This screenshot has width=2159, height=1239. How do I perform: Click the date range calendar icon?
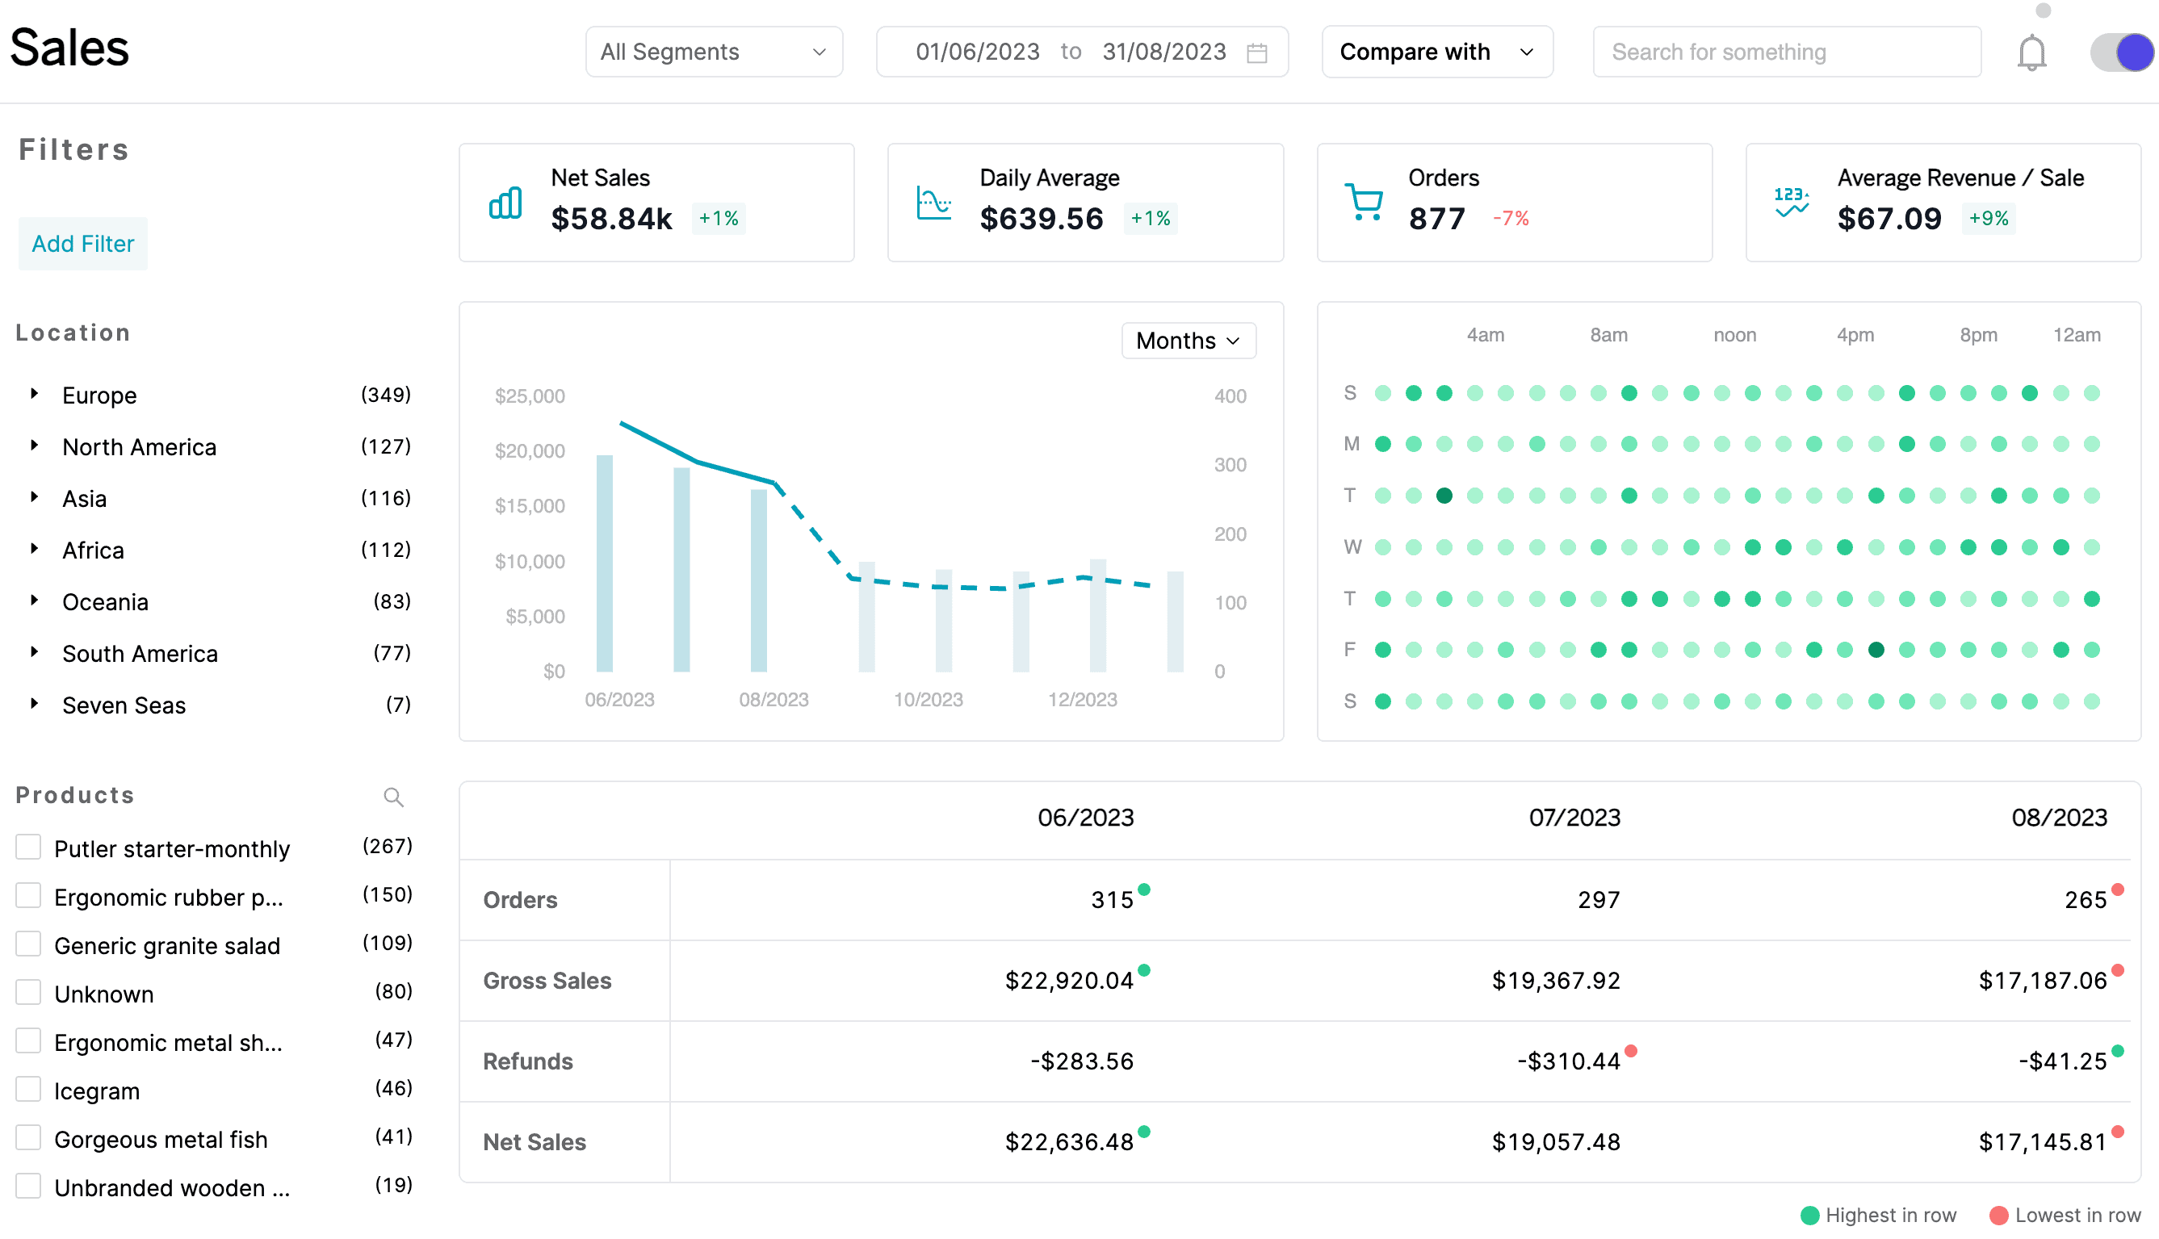click(x=1259, y=52)
